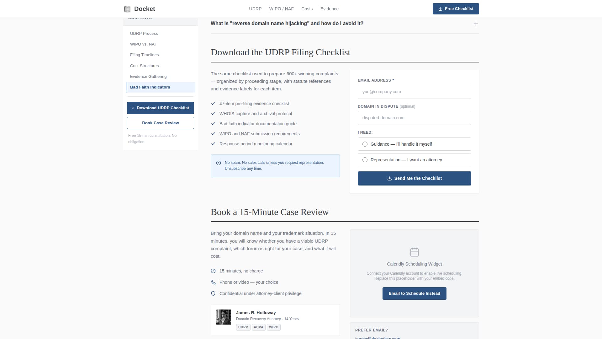Click the phone icon beside 'Phone or video'
Screen dimensions: 602x339
point(214,282)
